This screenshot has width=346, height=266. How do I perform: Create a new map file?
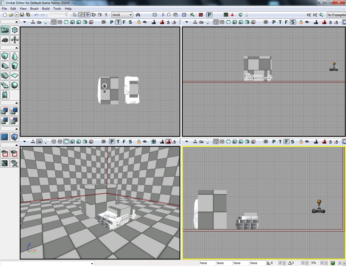[5, 15]
